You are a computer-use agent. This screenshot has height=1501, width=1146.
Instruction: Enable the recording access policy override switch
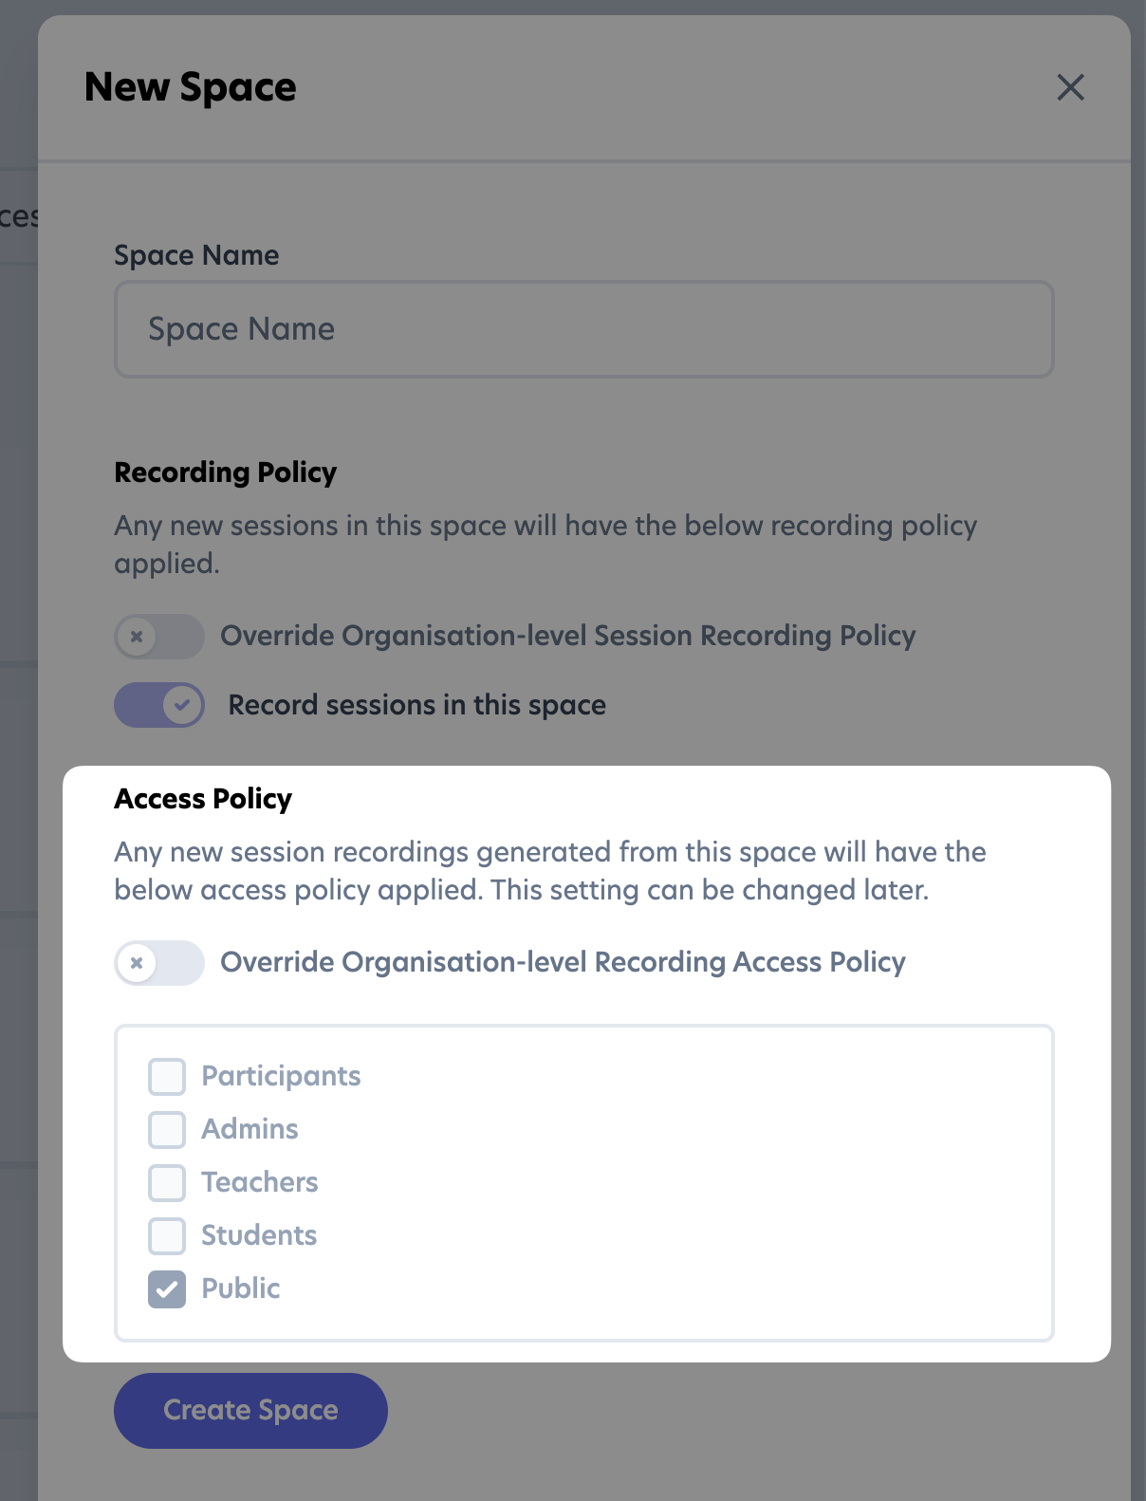(x=159, y=963)
